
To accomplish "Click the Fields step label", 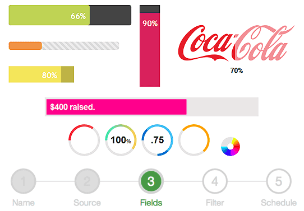I will pyautogui.click(x=151, y=203).
